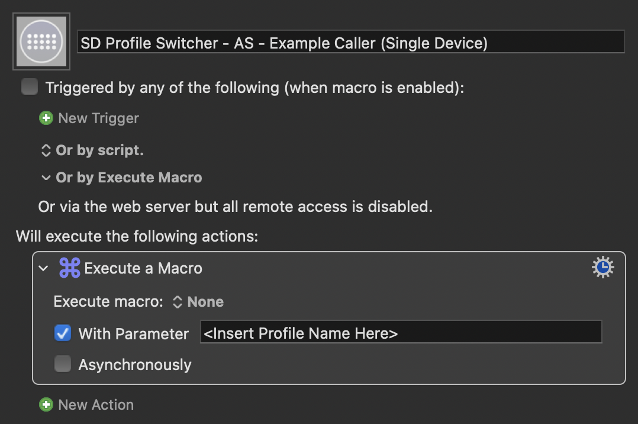Click the purple command symbol icon
This screenshot has height=424, width=638.
pyautogui.click(x=70, y=268)
